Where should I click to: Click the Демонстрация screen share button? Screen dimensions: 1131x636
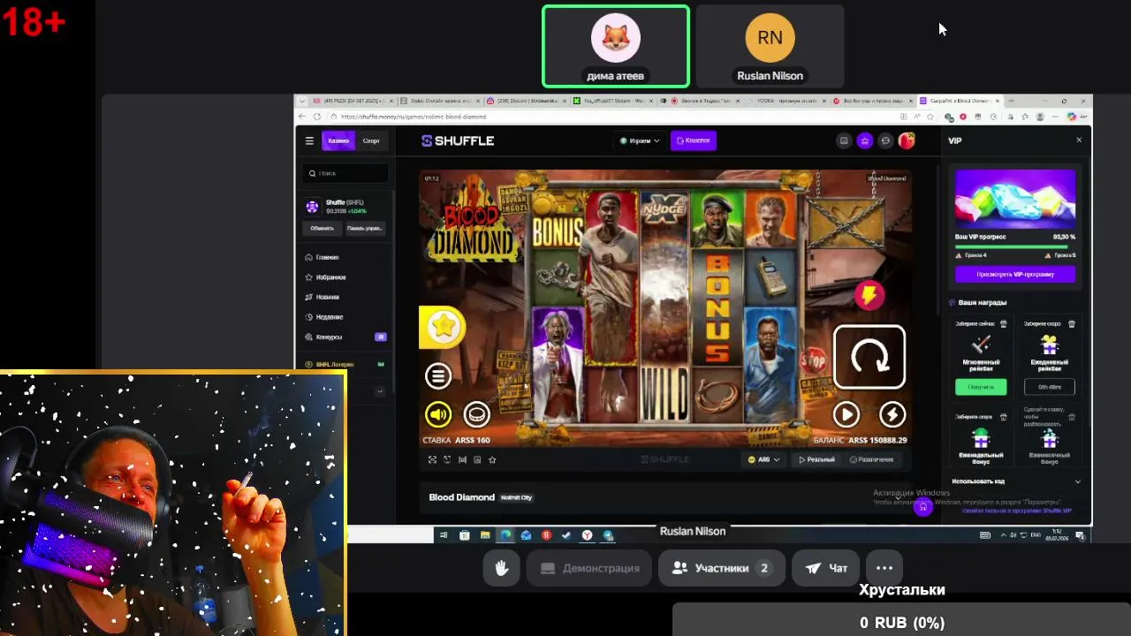(589, 568)
